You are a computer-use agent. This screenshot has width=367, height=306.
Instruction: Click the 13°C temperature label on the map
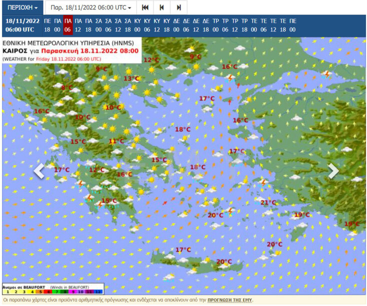[x=131, y=78]
